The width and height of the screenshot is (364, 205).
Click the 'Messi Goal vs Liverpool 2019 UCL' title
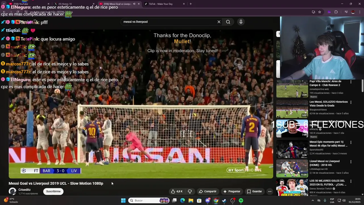pyautogui.click(x=56, y=183)
